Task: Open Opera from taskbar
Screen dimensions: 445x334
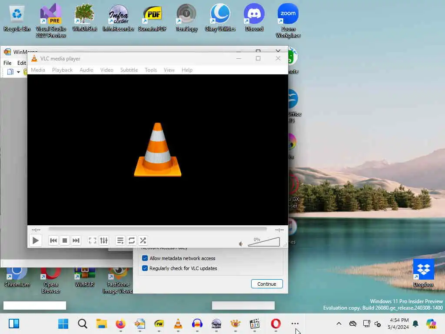Action: pos(276,324)
